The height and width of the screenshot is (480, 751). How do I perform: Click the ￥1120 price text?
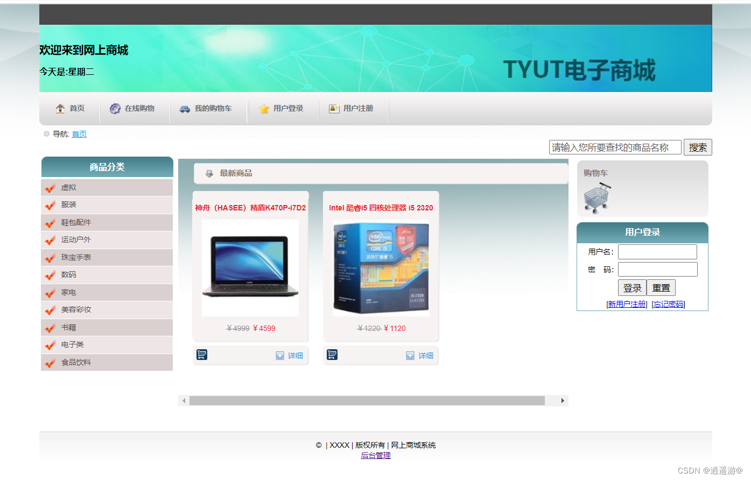[395, 328]
